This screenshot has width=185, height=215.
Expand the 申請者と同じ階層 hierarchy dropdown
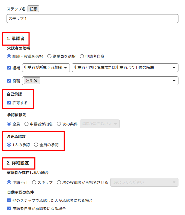tap(125, 68)
